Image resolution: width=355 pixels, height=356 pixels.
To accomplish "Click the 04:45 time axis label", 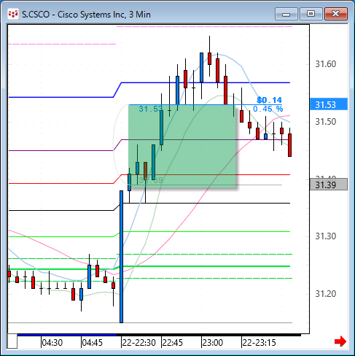I will point(93,343).
